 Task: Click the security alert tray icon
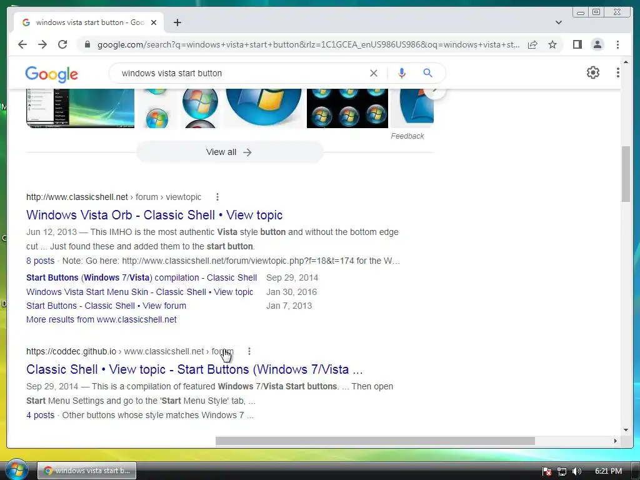pyautogui.click(x=547, y=471)
